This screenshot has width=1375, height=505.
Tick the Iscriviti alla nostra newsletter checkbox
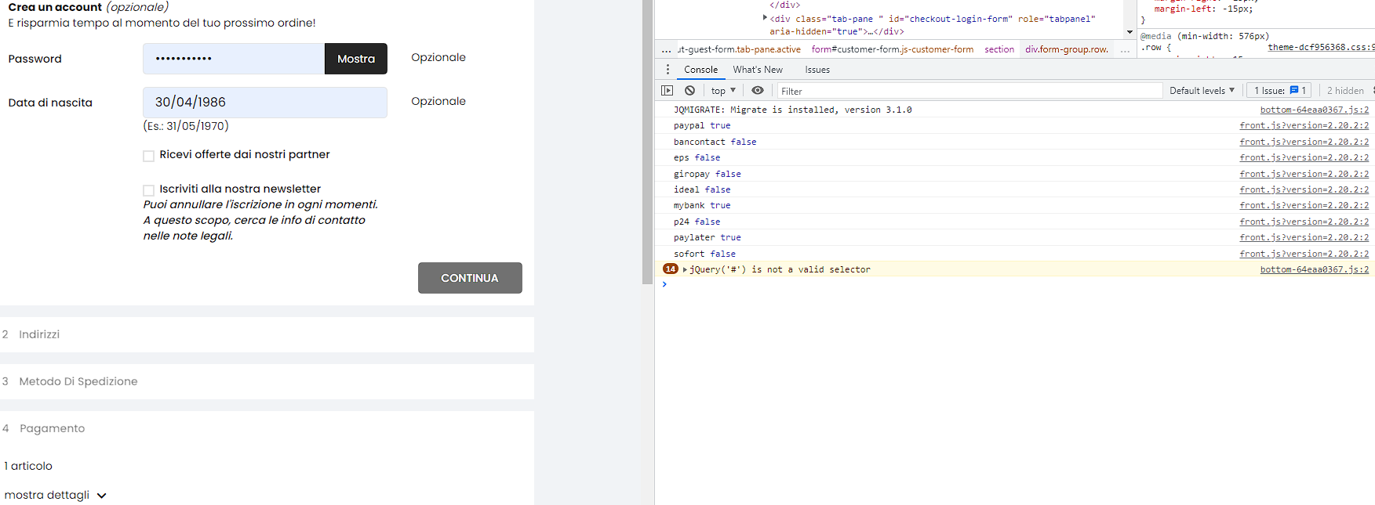[x=148, y=190]
